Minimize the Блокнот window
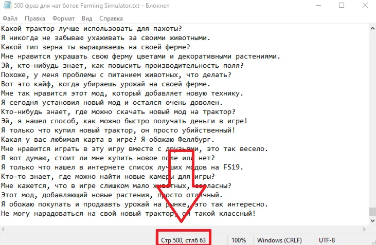Viewport: 376px width, 245px height. (x=318, y=5)
